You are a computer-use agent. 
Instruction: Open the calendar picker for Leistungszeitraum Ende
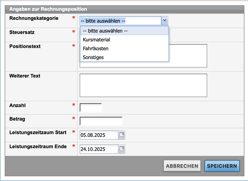[122, 149]
